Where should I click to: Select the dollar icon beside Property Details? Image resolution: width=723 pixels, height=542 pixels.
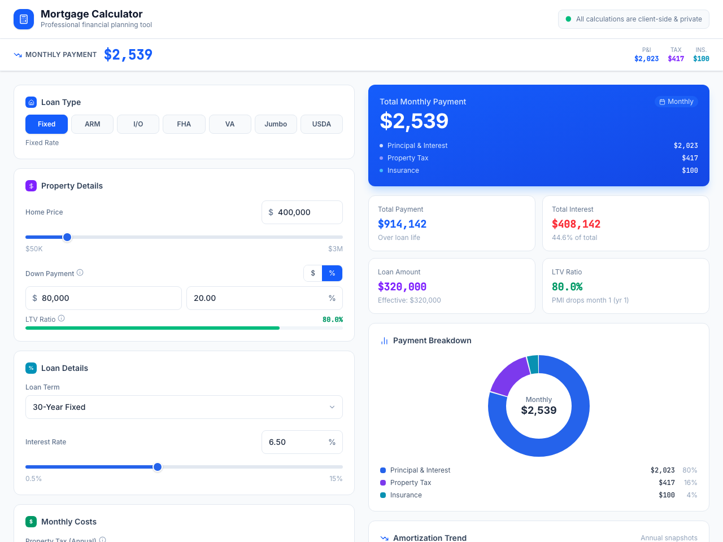[31, 185]
